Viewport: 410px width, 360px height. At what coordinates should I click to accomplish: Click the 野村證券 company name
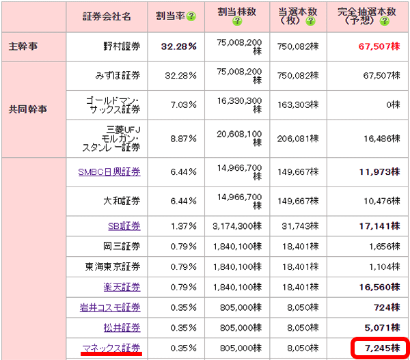(x=122, y=46)
